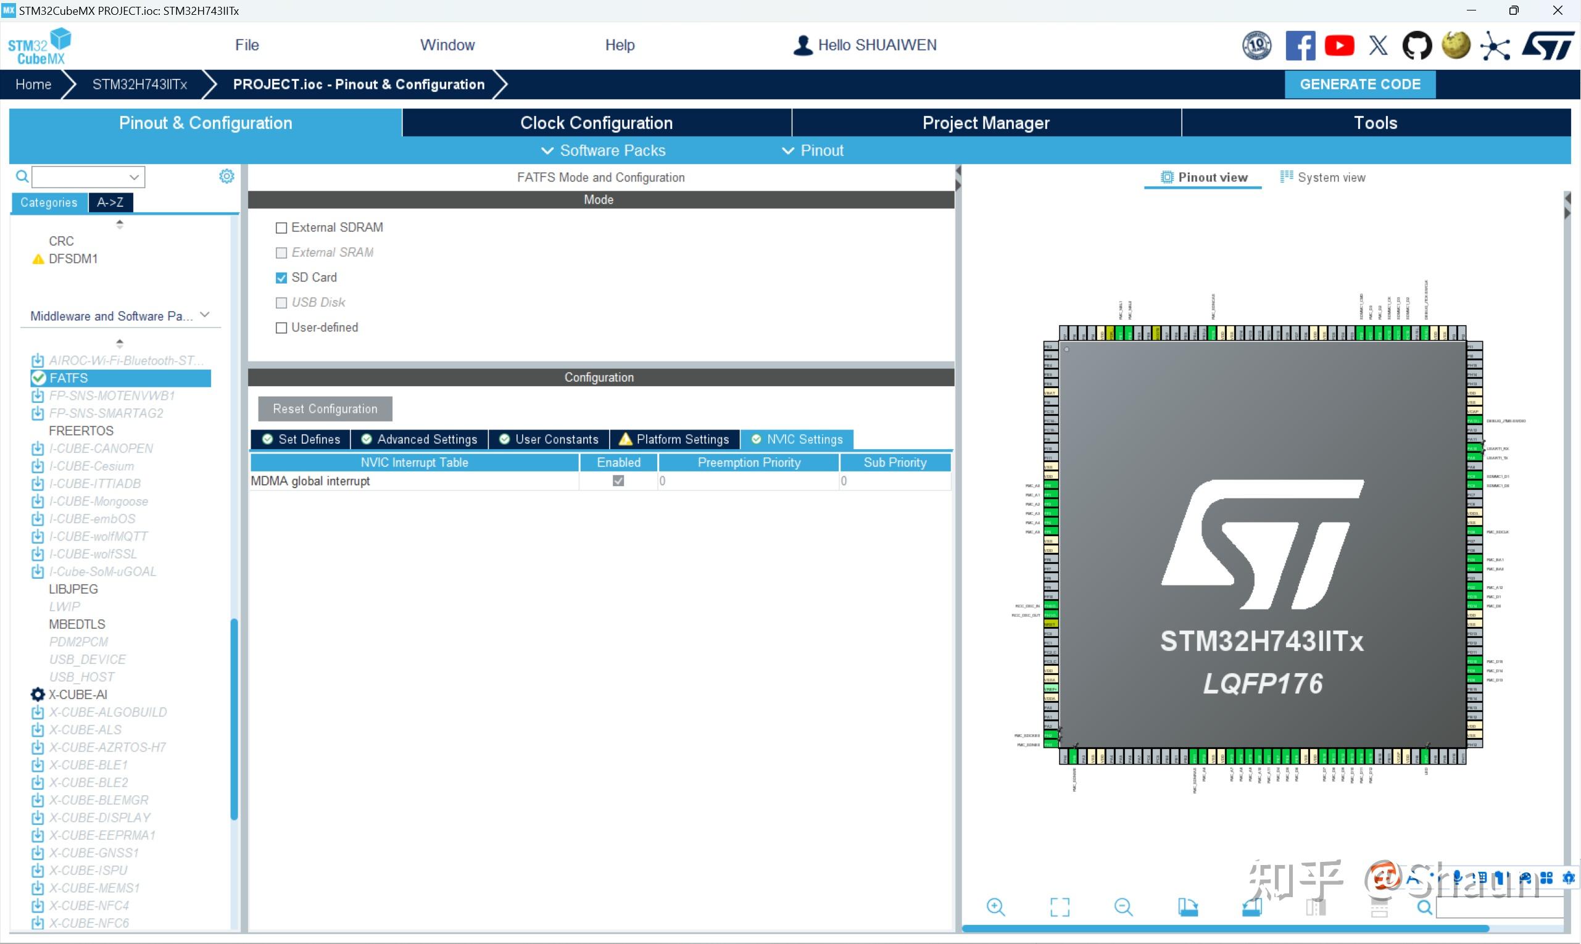Fit chip to view icon
The width and height of the screenshot is (1581, 944).
point(1060,907)
